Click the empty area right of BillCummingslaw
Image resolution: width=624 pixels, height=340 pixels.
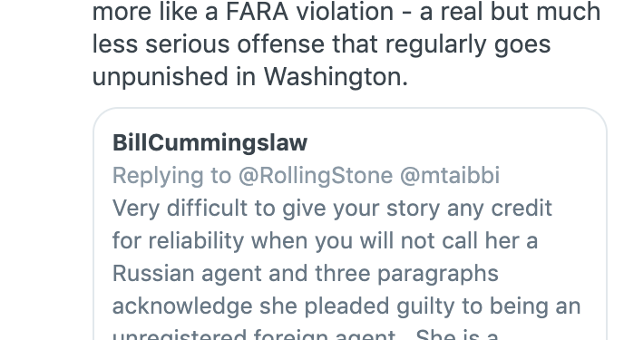click(x=453, y=142)
